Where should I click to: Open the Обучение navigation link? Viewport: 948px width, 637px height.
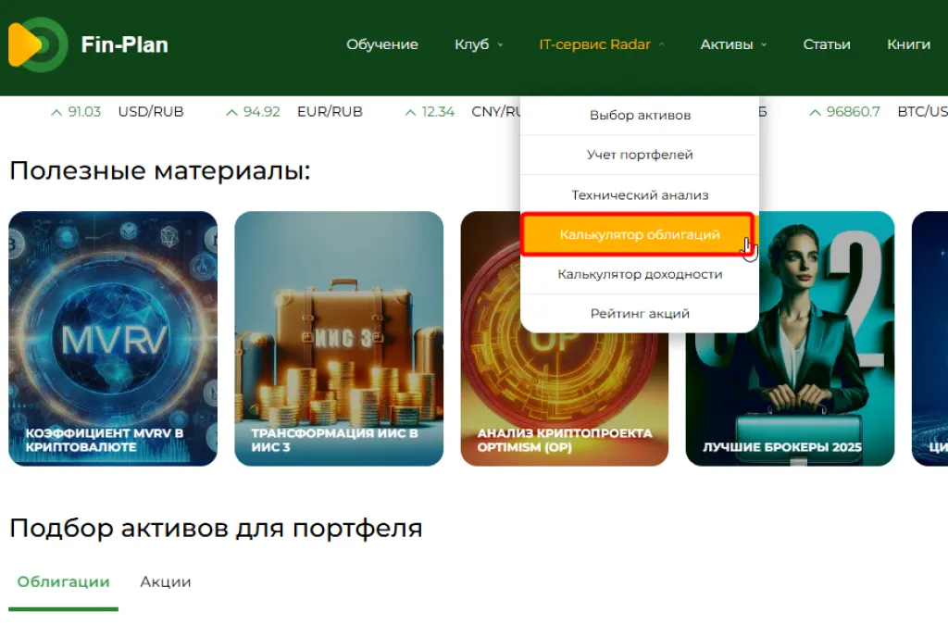(x=382, y=44)
